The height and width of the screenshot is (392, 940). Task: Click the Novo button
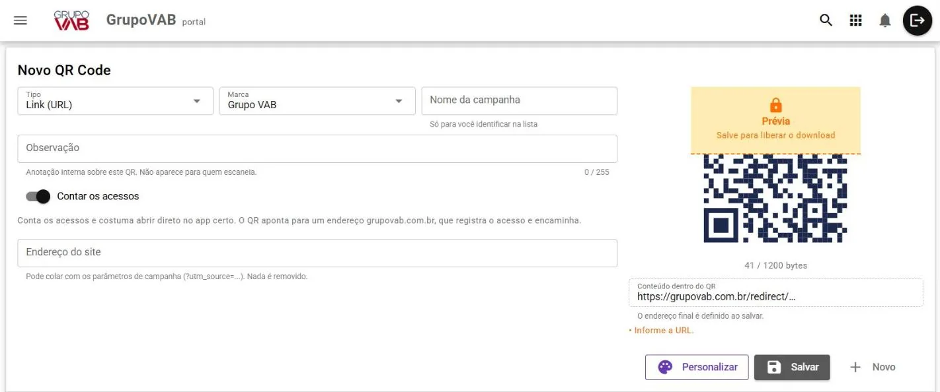872,367
